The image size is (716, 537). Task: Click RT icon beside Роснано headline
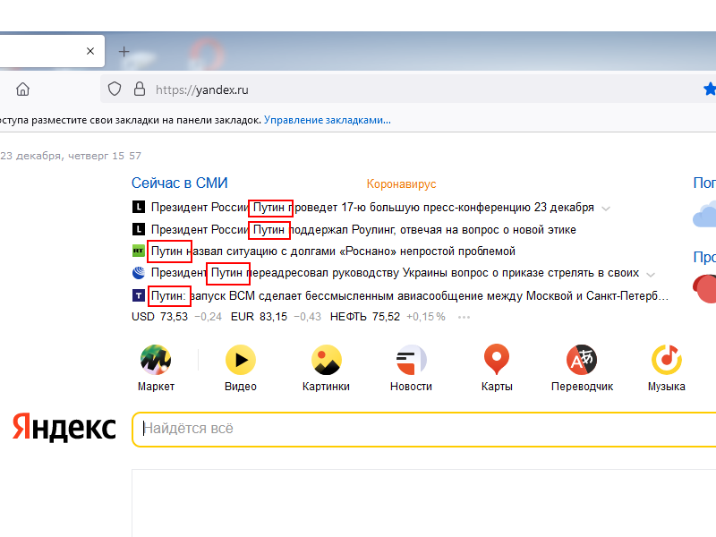(139, 251)
